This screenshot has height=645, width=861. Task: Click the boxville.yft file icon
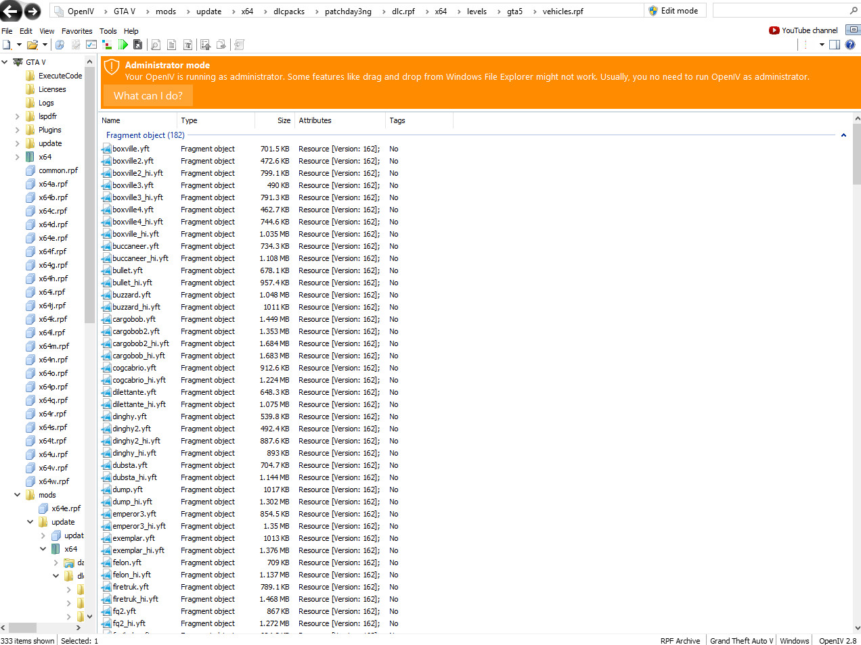(106, 149)
